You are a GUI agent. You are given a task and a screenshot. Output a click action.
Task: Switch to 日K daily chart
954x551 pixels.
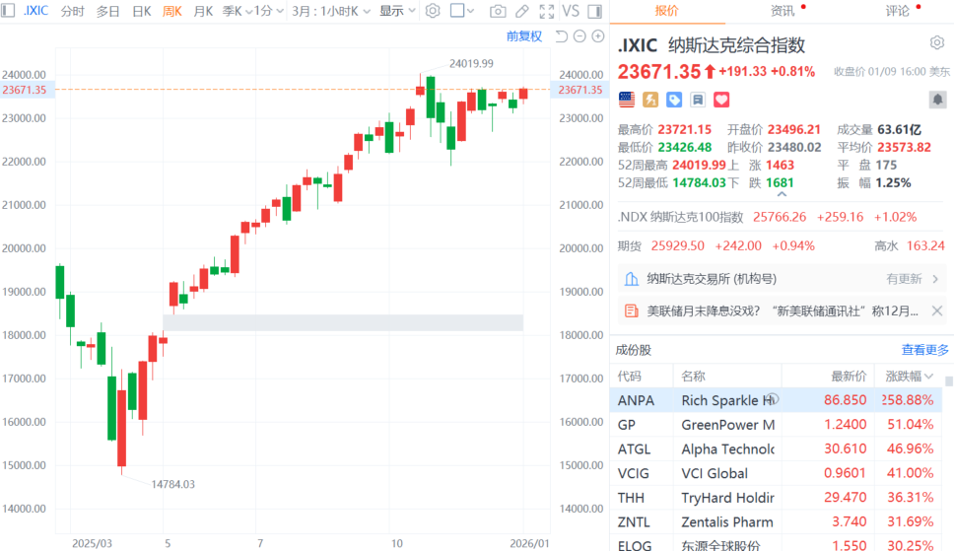coord(142,11)
